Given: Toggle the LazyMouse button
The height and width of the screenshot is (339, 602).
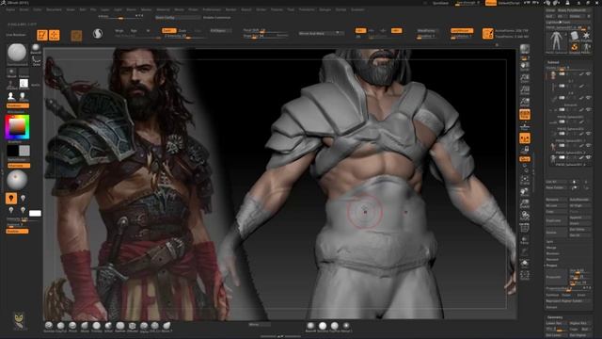Looking at the screenshot, I should tap(462, 30).
